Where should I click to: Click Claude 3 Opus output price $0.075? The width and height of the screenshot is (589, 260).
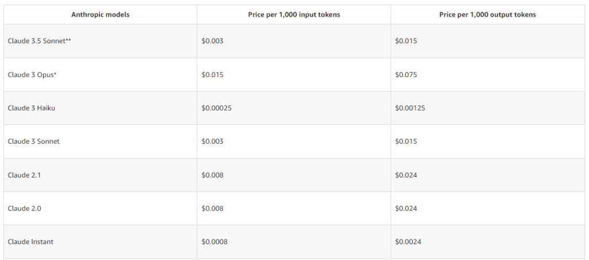click(x=406, y=74)
